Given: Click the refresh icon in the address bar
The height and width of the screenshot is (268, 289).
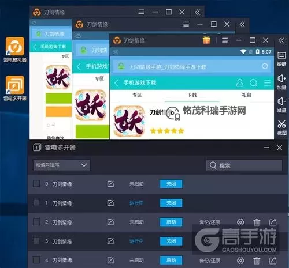Looking at the screenshot, I should coord(265,66).
